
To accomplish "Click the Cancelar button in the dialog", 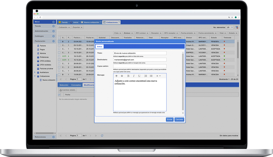I will tap(179, 119).
